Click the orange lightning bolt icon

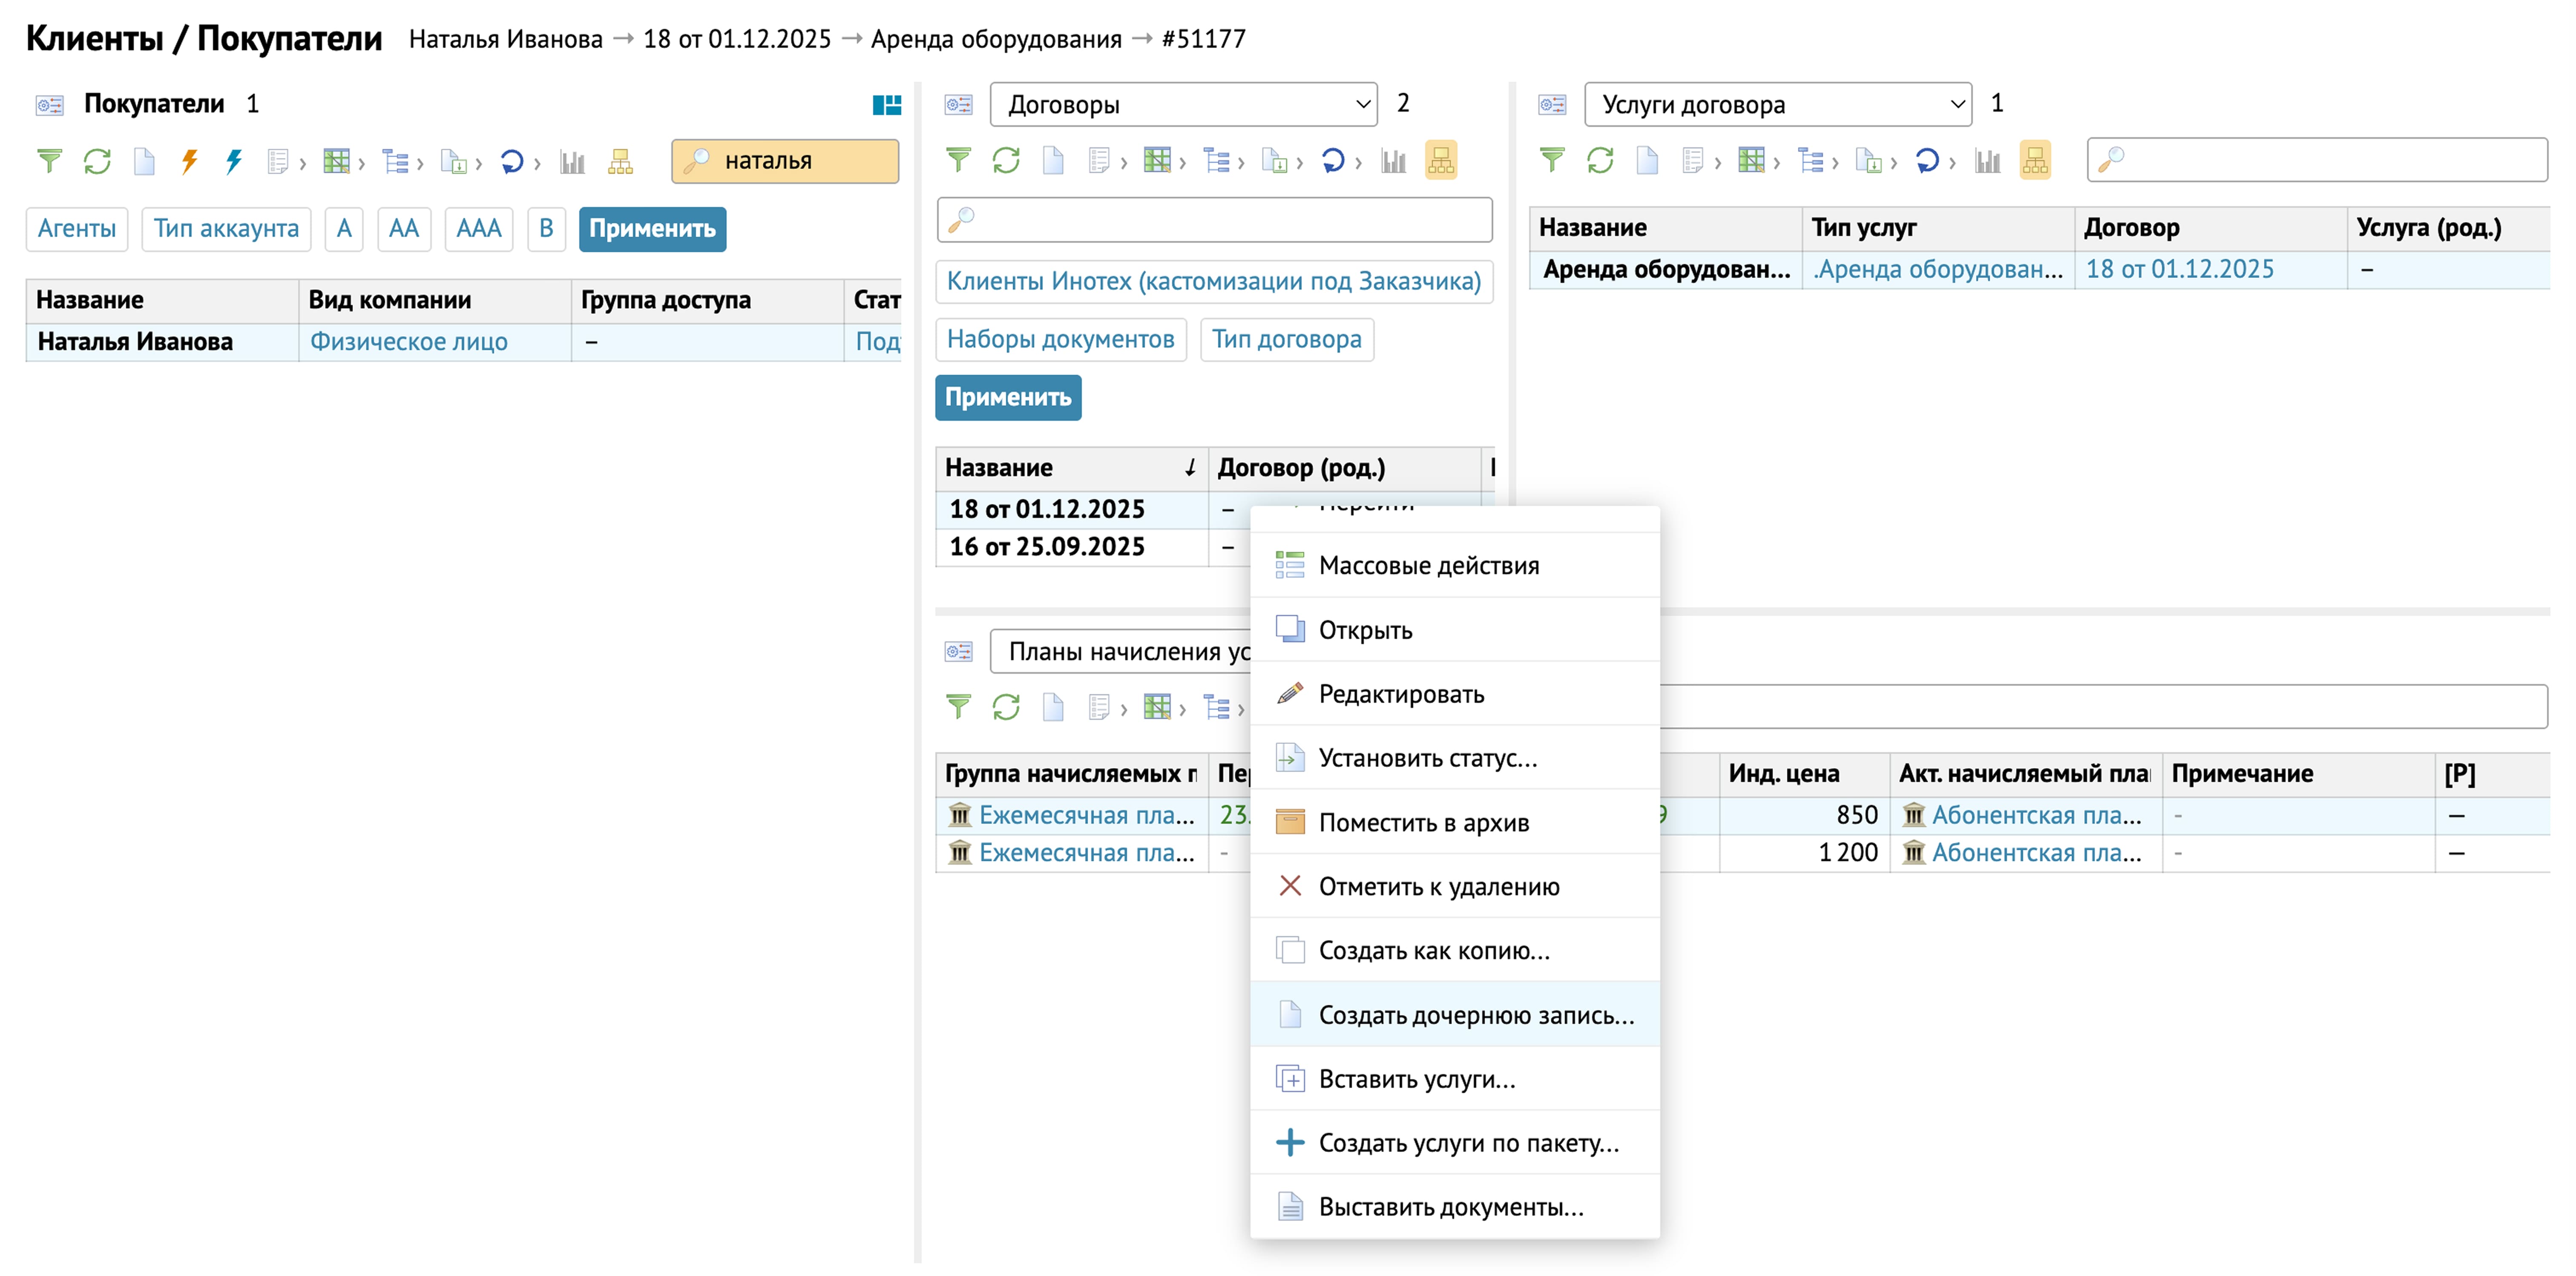(x=189, y=161)
